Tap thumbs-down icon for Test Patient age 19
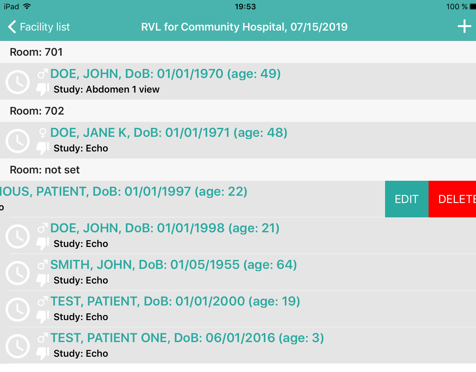476x372 pixels. (x=42, y=317)
